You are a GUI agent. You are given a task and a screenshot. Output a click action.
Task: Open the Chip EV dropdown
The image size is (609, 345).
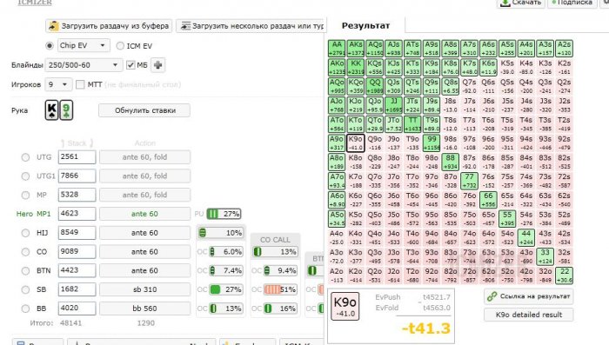84,45
